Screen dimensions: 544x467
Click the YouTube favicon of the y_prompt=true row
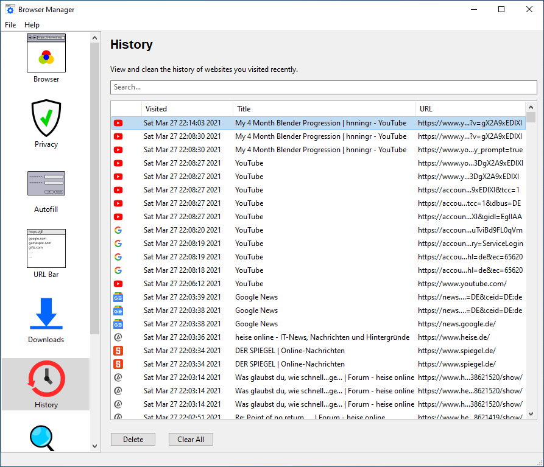118,150
